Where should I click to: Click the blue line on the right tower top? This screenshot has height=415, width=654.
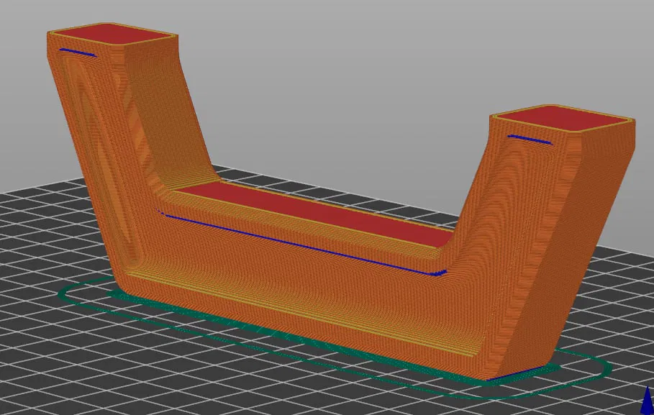pos(529,139)
